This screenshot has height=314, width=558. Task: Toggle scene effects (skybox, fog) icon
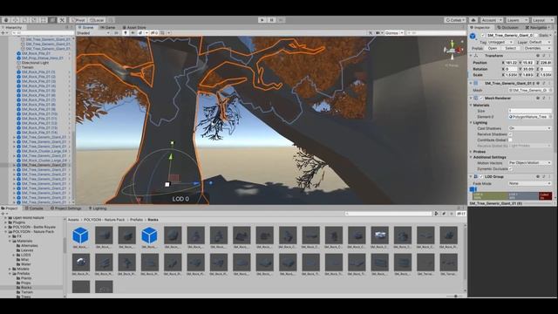tap(140, 33)
